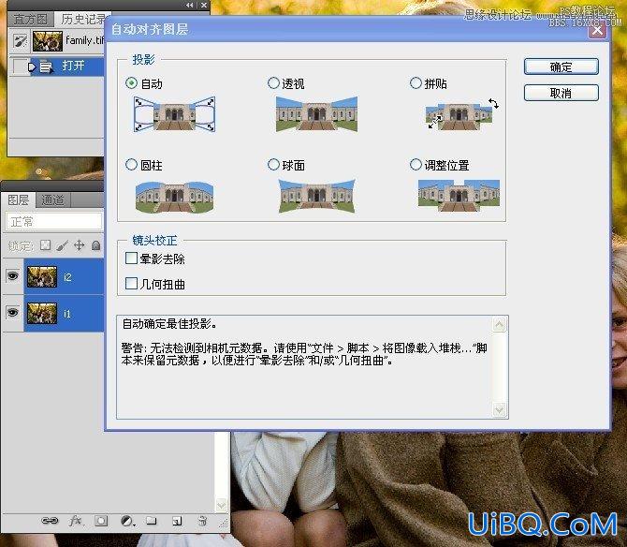Click the add layer mask icon
Image resolution: width=627 pixels, height=547 pixels.
(x=101, y=521)
